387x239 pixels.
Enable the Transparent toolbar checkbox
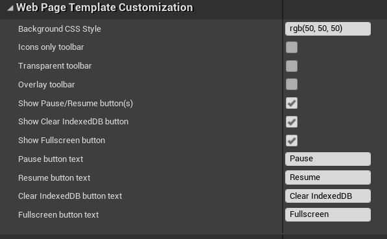point(292,66)
